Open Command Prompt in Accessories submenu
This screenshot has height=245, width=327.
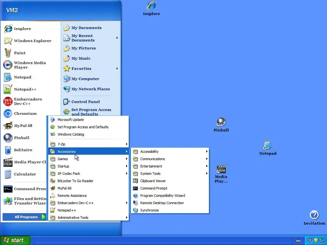pyautogui.click(x=170, y=188)
